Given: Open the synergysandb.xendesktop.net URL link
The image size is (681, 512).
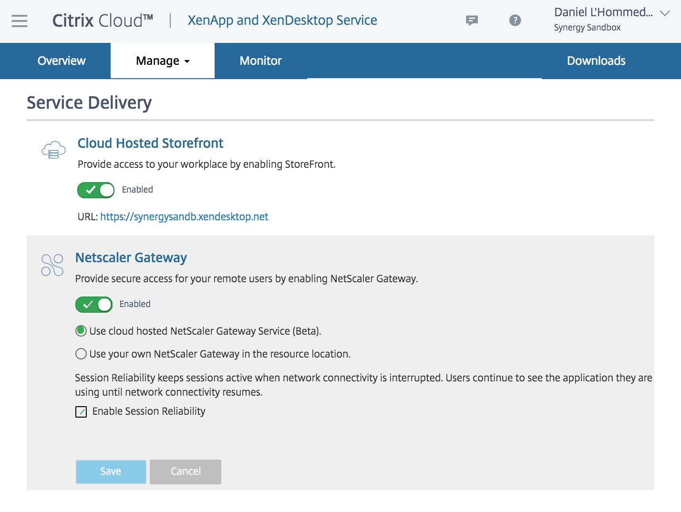Looking at the screenshot, I should click(x=184, y=217).
